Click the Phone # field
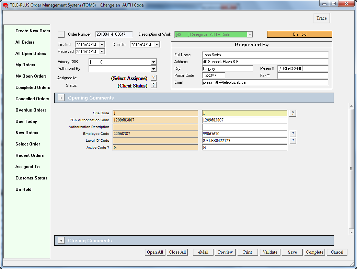Image resolution: width=357 pixels, height=269 pixels. [303, 69]
